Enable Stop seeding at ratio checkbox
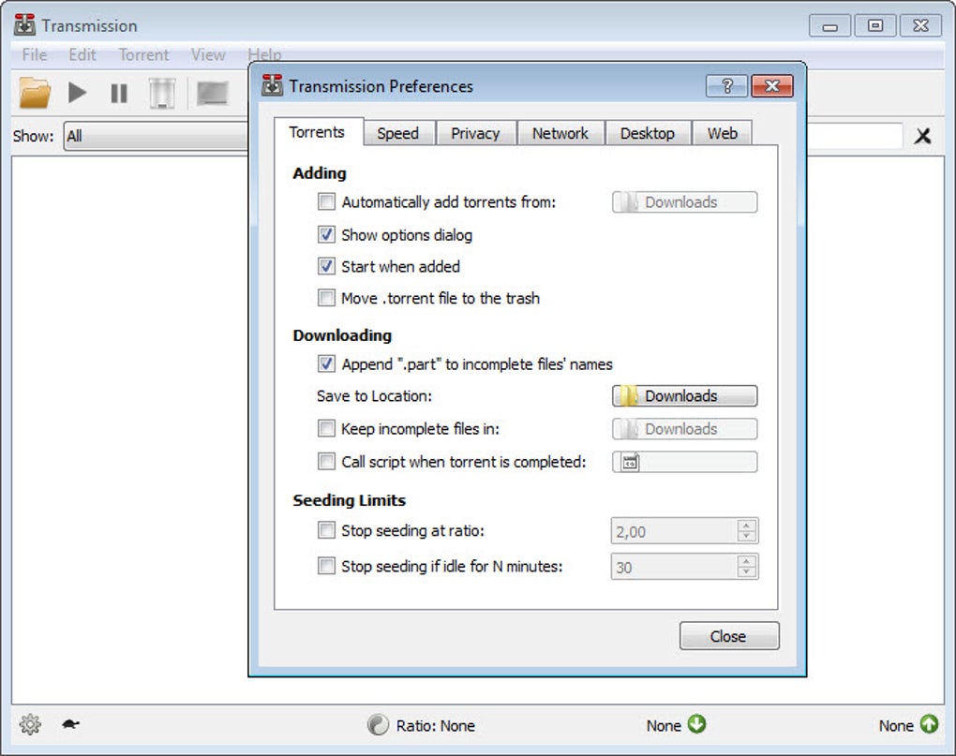 (x=326, y=530)
